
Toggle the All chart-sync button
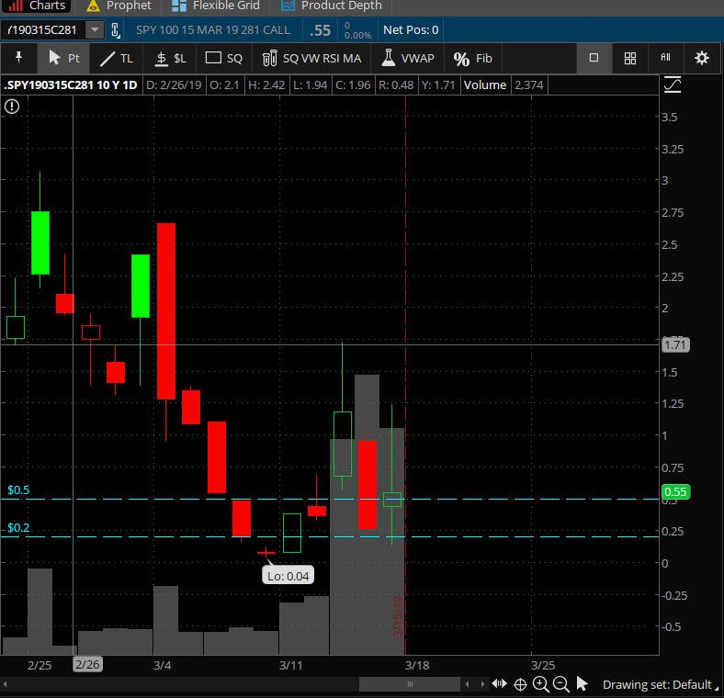pyautogui.click(x=665, y=58)
